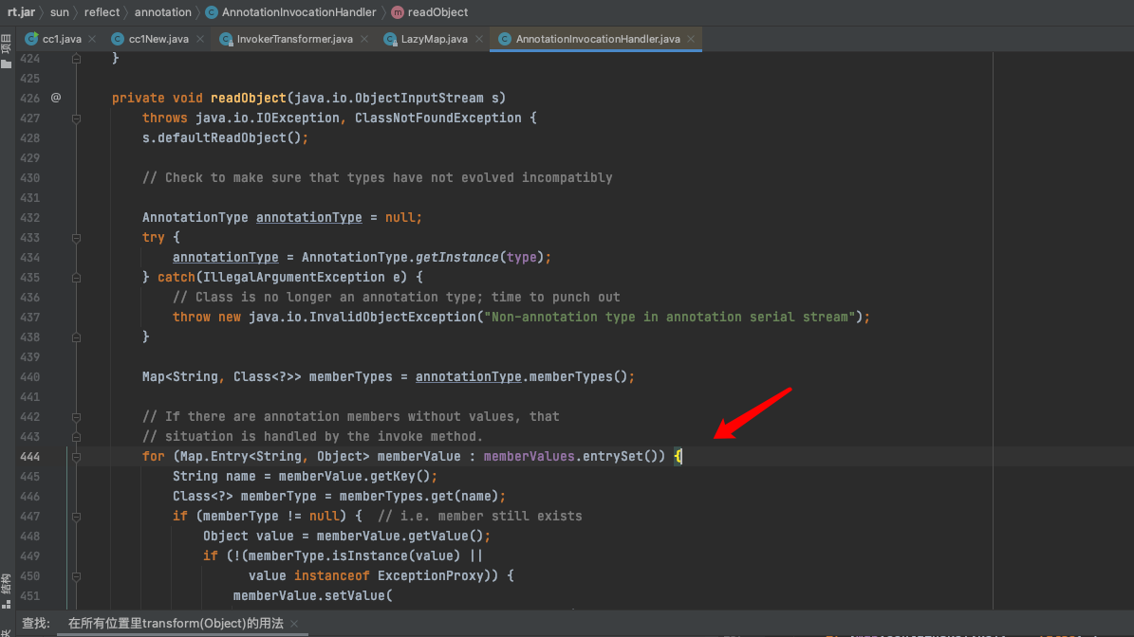Click s.defaultReadObject() on line 428
Image resolution: width=1134 pixels, height=637 pixels.
click(221, 138)
